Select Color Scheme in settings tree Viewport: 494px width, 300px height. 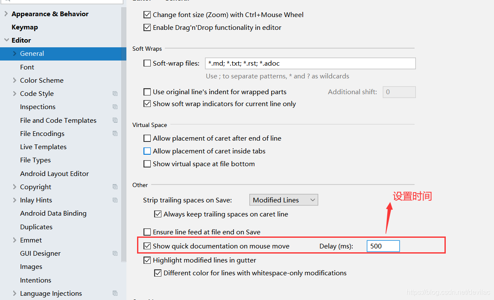tap(41, 80)
